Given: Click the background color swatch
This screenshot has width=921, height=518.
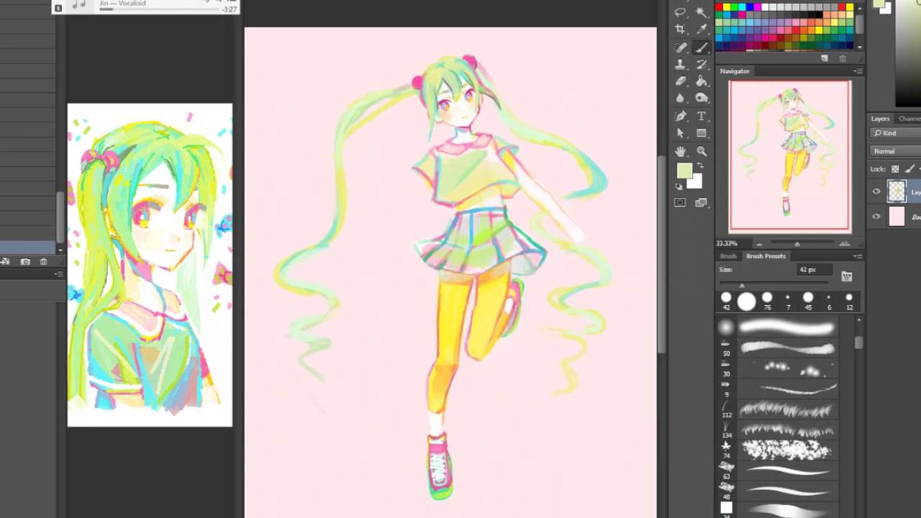Looking at the screenshot, I should click(x=696, y=183).
